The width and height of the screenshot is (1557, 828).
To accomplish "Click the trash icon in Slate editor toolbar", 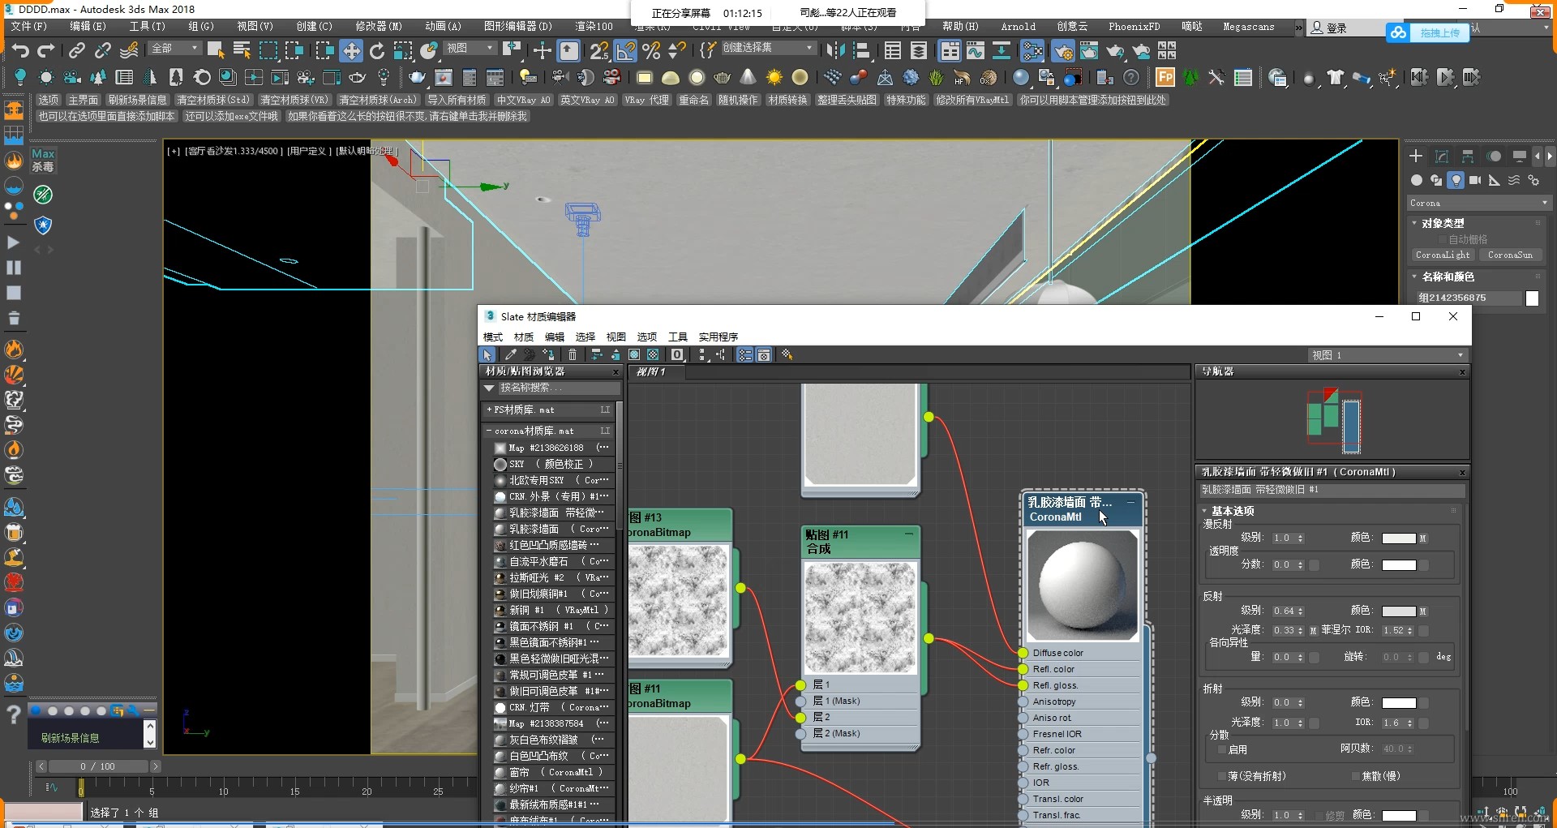I will coord(573,354).
